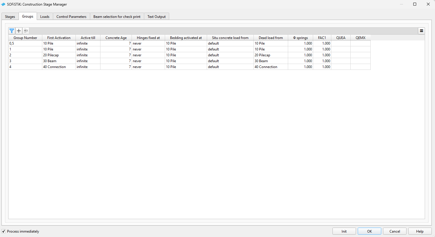Viewport: 435px width, 237px height.
Task: Open Hinges fixed at cell for group 3
Action: click(148, 61)
